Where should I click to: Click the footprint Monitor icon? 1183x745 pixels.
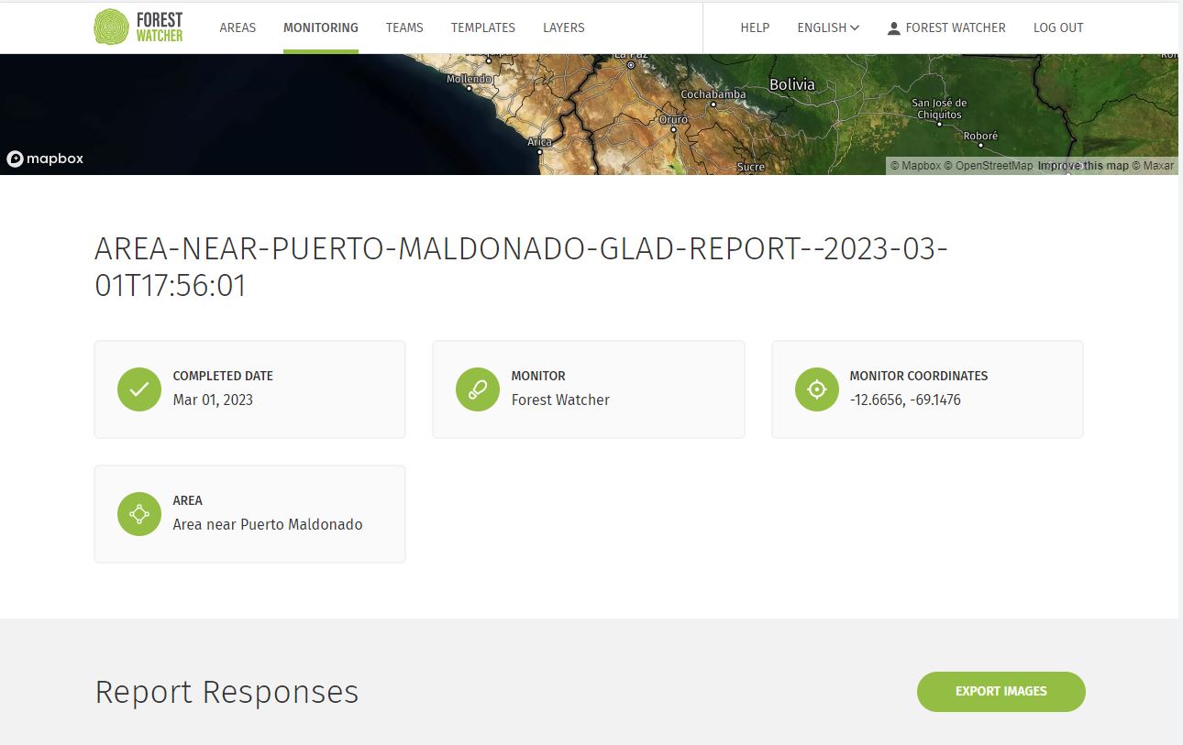(x=478, y=389)
